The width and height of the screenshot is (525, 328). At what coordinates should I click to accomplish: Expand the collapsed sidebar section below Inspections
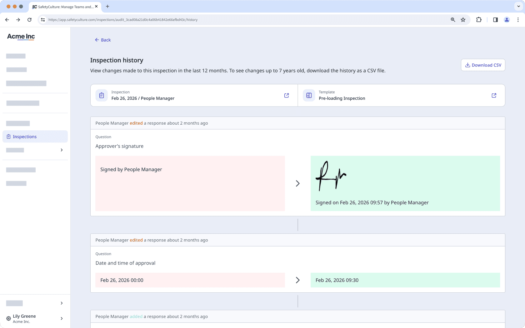coord(61,150)
